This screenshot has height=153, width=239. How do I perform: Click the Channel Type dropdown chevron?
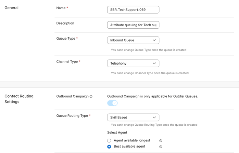click(154, 63)
